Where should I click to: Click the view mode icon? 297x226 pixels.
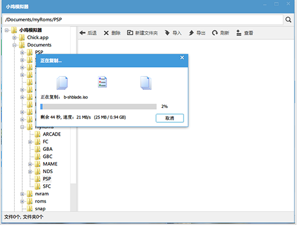coord(239,33)
